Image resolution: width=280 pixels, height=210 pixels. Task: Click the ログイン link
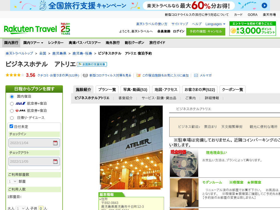(179, 31)
